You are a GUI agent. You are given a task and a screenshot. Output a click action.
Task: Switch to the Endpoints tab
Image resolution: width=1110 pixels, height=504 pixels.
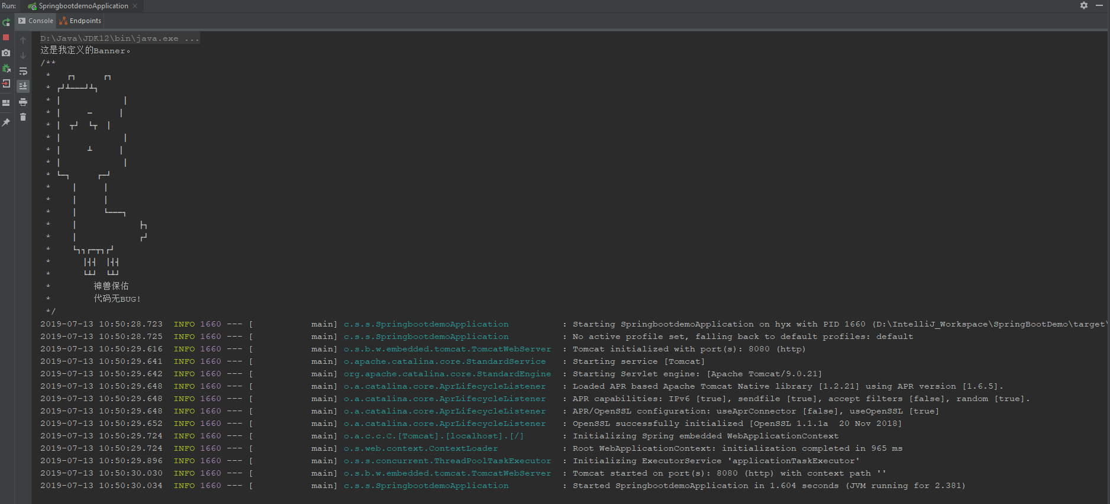click(x=80, y=21)
